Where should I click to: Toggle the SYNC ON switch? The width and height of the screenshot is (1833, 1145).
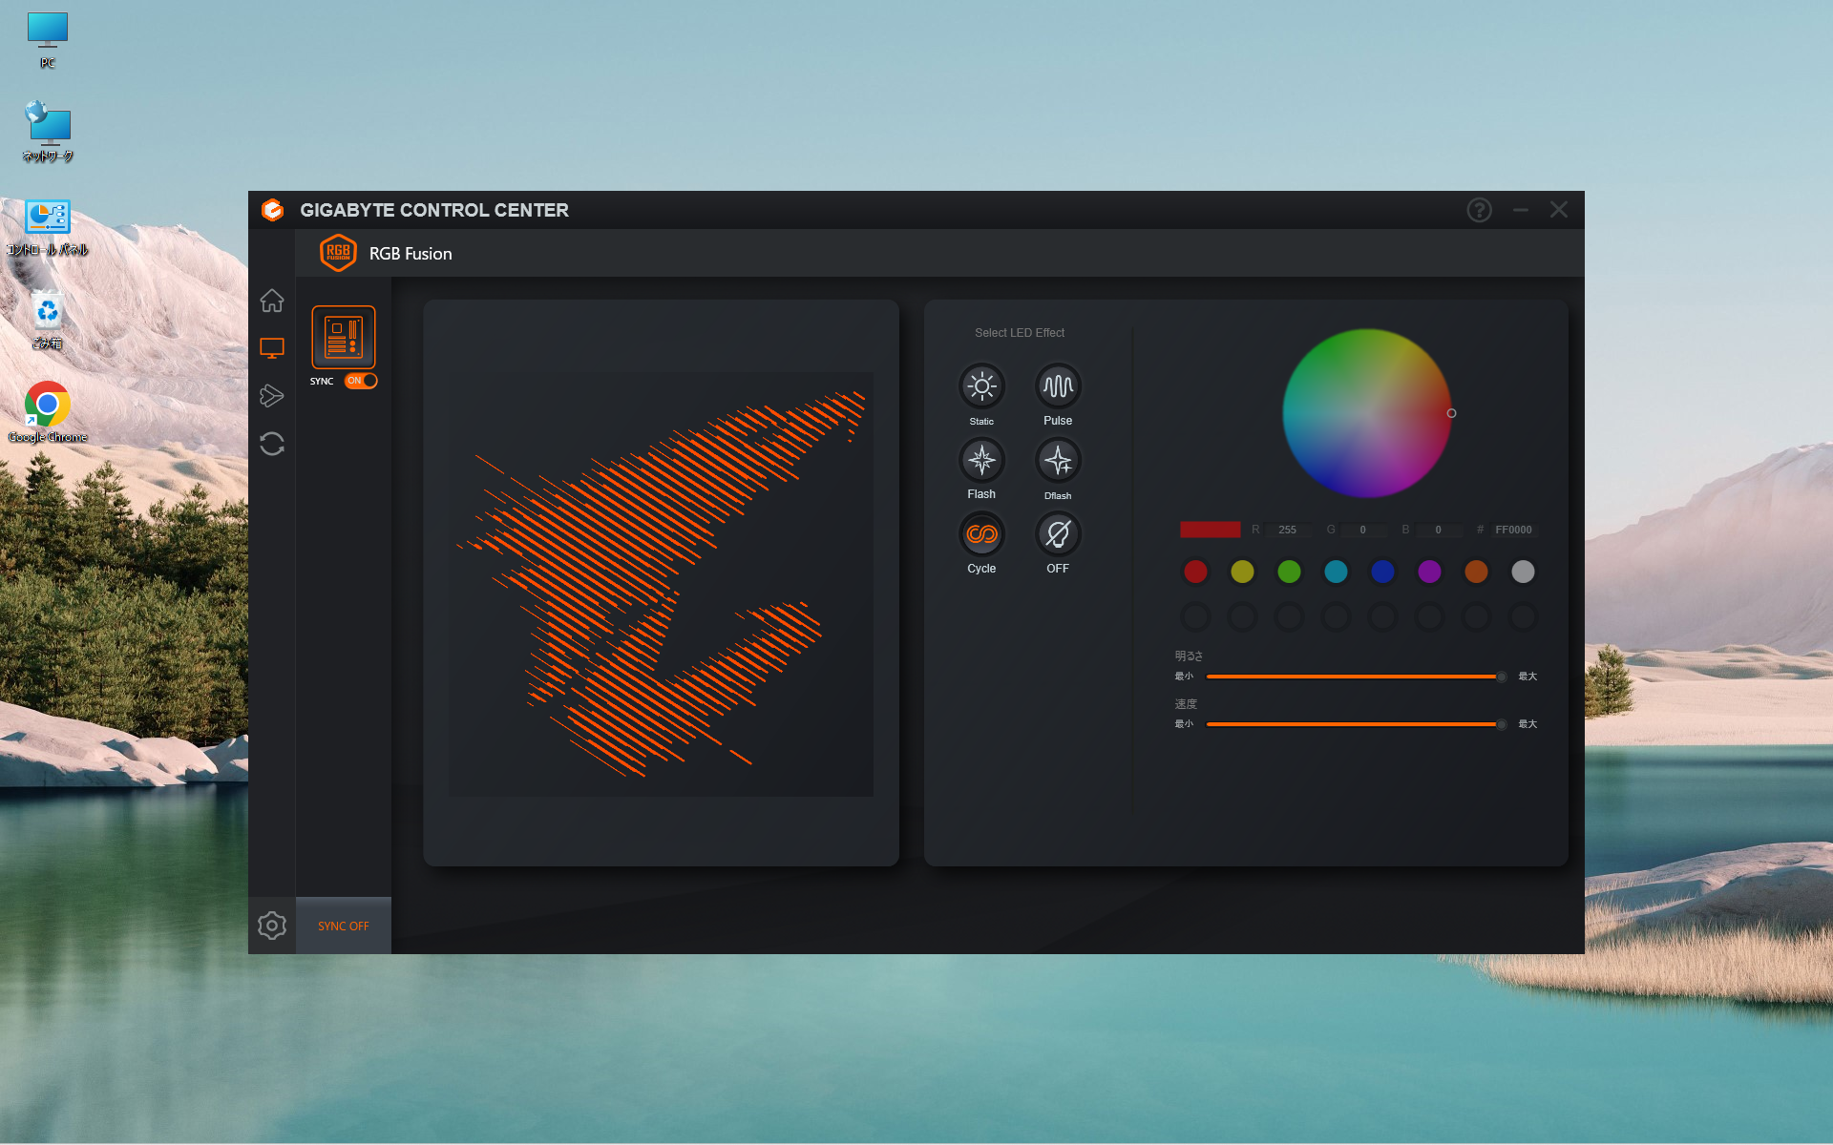361,381
